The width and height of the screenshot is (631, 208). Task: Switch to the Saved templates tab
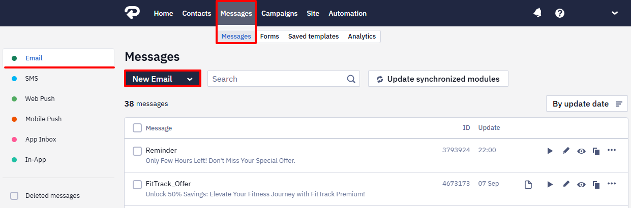tap(313, 37)
